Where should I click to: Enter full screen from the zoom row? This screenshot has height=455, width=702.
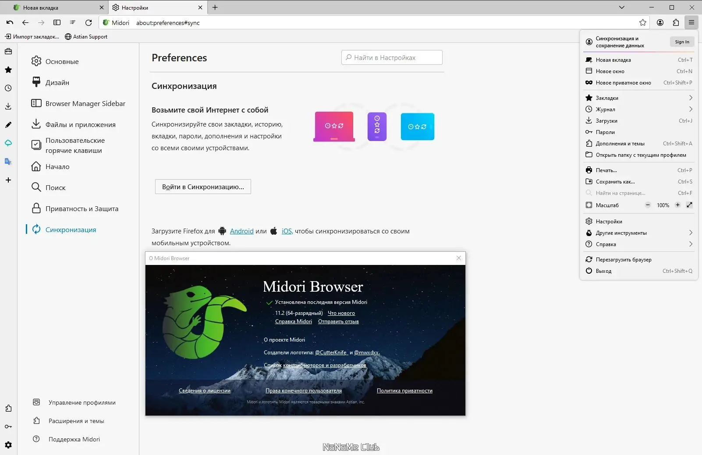(x=689, y=205)
